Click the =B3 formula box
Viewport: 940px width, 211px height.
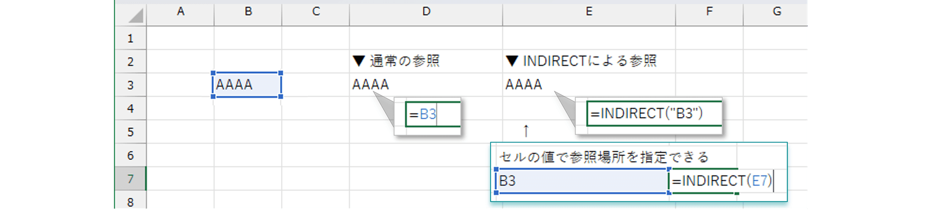click(x=433, y=114)
